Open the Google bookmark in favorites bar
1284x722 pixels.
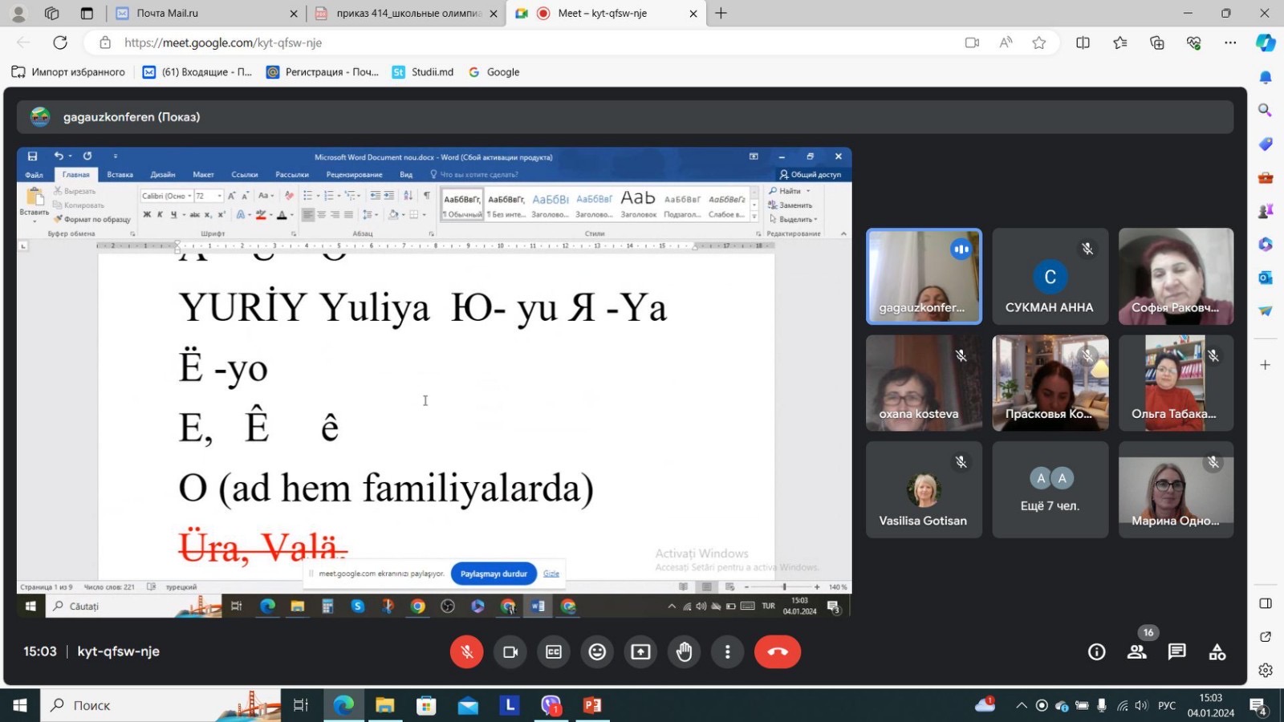click(x=494, y=72)
